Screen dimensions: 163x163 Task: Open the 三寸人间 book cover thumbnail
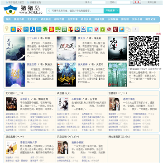coord(15,48)
